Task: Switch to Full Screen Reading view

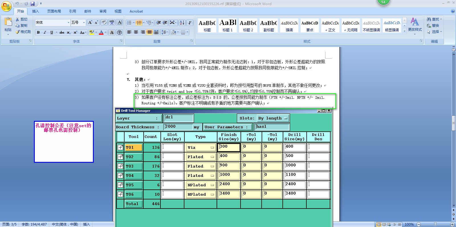Action: click(x=384, y=224)
